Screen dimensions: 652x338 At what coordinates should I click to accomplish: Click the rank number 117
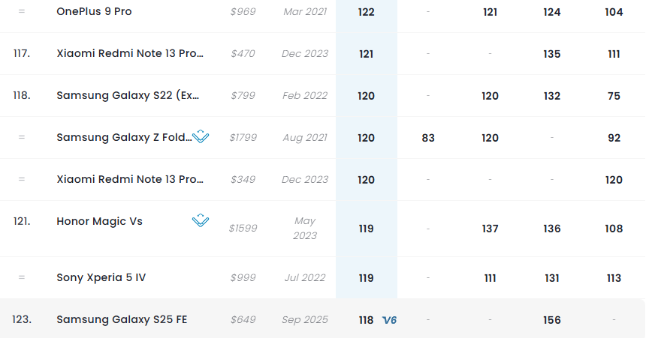coord(22,54)
